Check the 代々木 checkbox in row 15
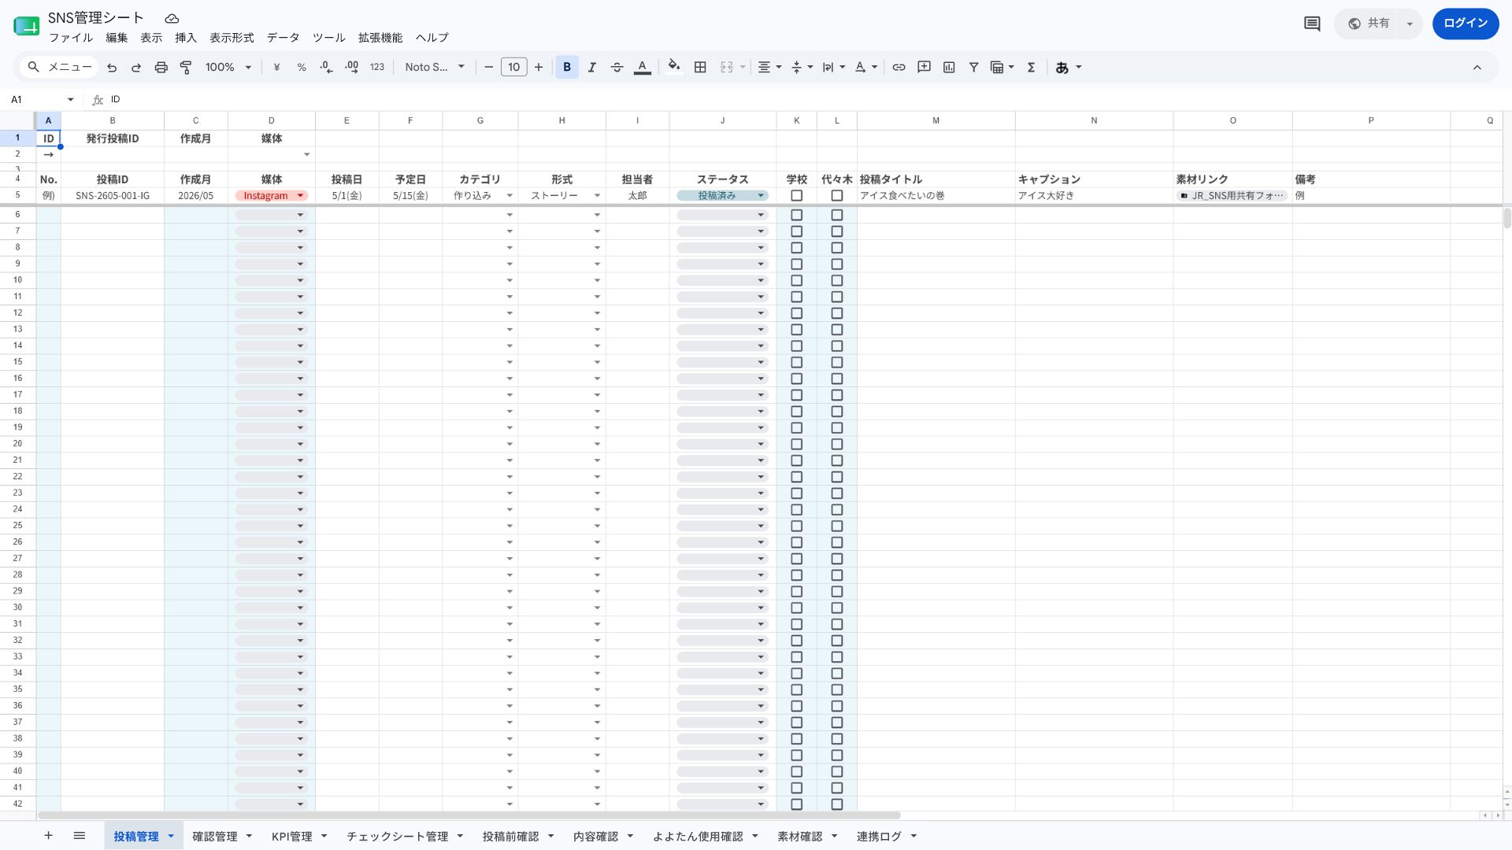 pyautogui.click(x=837, y=362)
